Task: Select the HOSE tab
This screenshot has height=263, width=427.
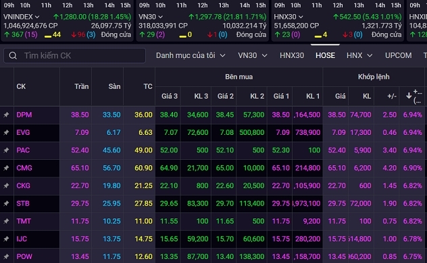Action: click(325, 55)
